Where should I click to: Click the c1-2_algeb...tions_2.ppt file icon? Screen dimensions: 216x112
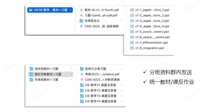click(x=132, y=15)
